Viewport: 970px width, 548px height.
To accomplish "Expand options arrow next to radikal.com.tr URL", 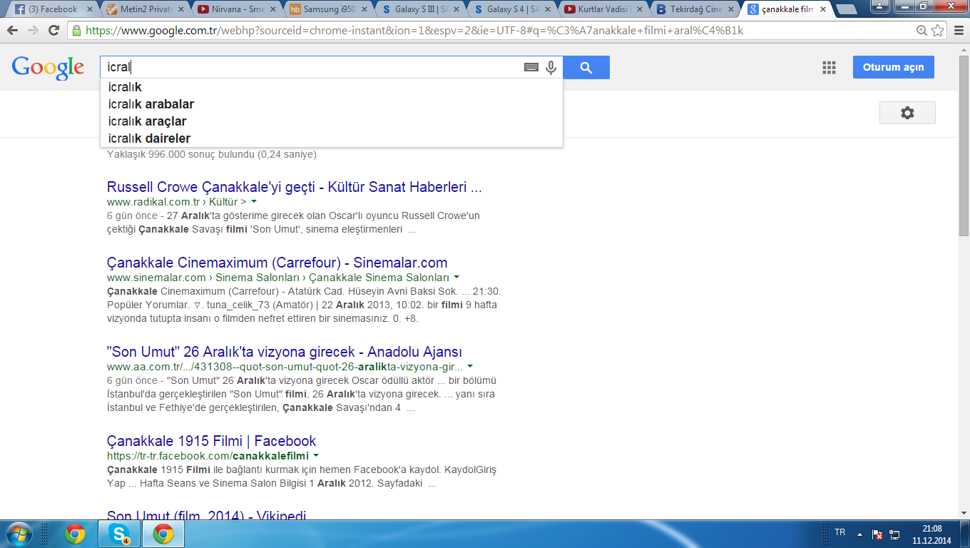I will pyautogui.click(x=254, y=202).
